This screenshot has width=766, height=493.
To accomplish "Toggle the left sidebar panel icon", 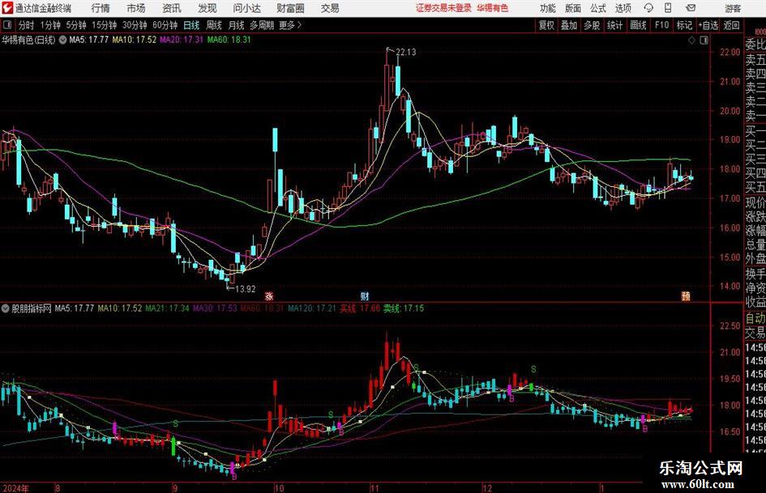I will click(x=7, y=25).
